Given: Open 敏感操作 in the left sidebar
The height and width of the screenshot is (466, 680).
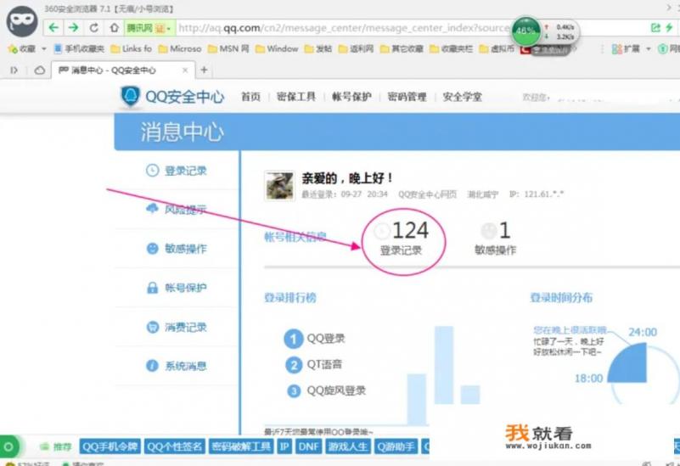Looking at the screenshot, I should [x=177, y=249].
